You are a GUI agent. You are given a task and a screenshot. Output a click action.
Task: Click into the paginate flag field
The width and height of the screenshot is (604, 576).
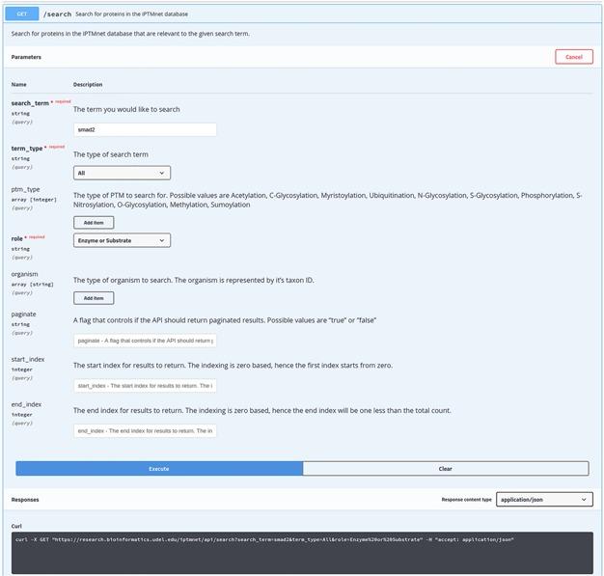[x=145, y=341]
